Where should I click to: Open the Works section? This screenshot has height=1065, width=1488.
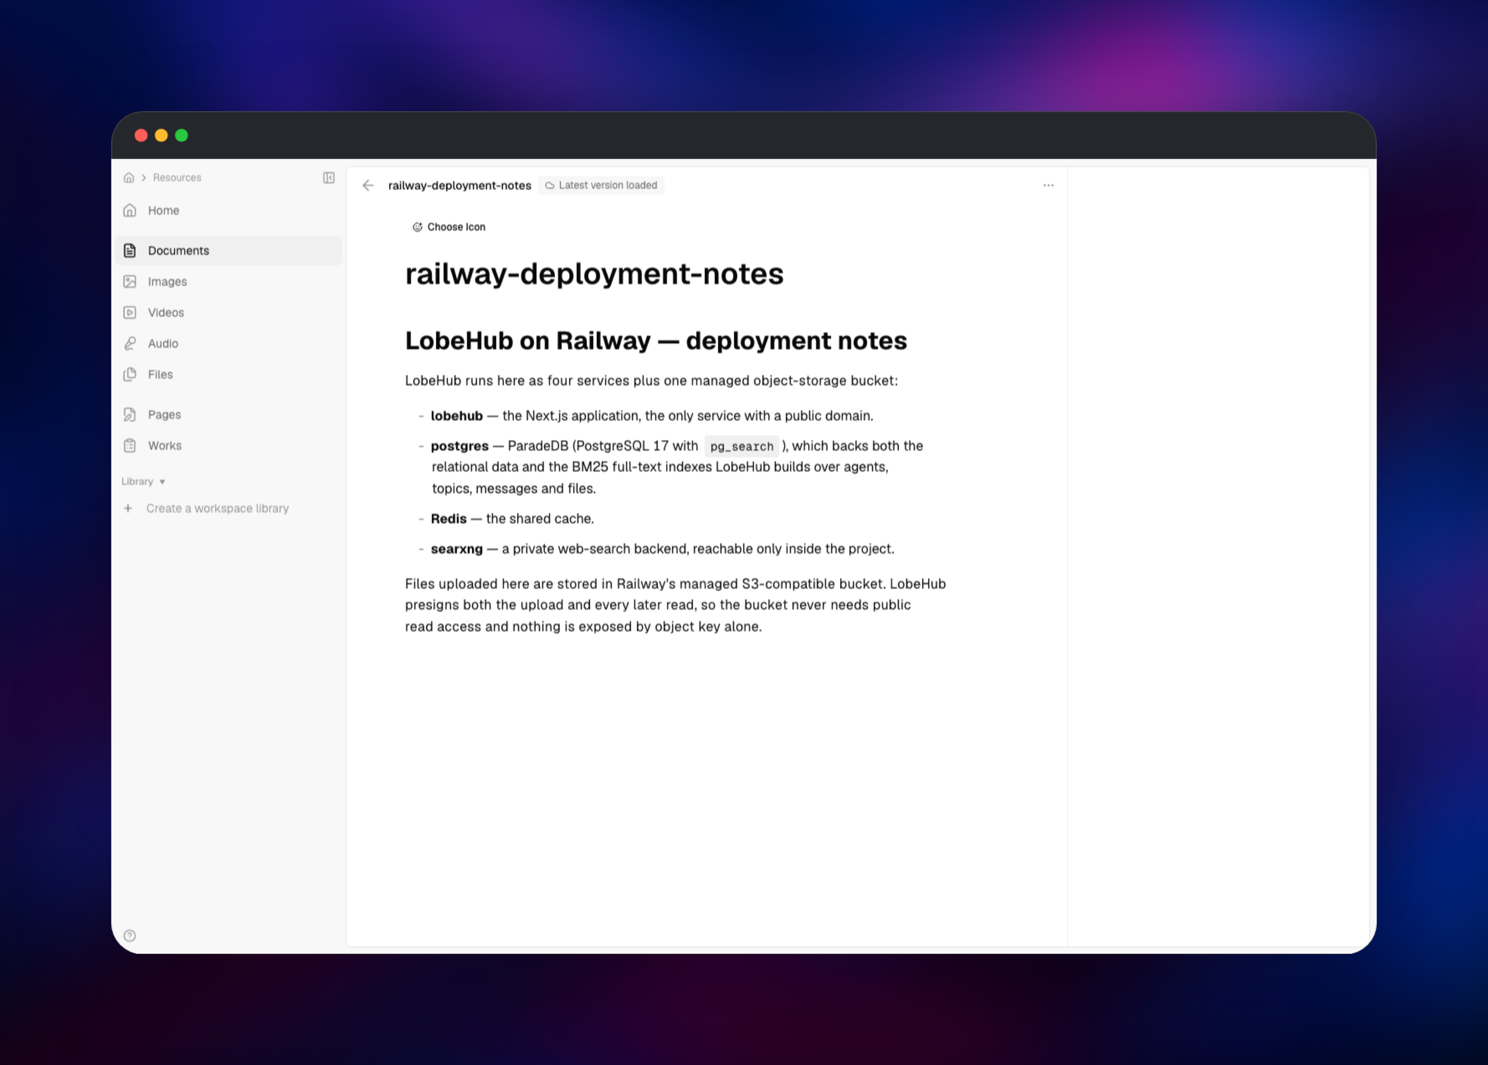tap(228, 445)
